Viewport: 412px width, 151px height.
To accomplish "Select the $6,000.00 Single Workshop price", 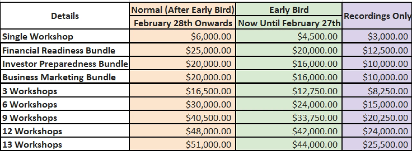I will point(211,37).
